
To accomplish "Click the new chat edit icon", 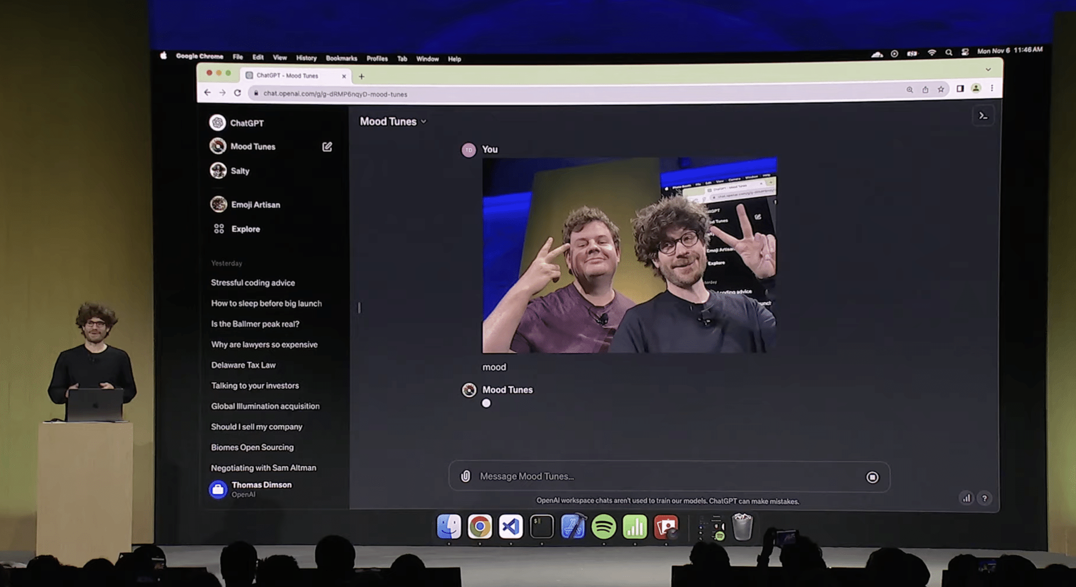I will coord(327,147).
